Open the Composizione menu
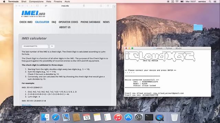 (36, 1)
